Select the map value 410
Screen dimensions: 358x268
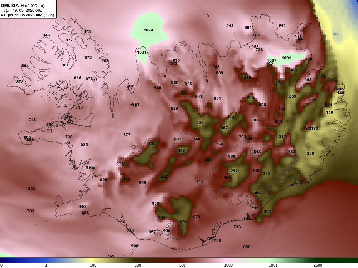[x=247, y=78]
